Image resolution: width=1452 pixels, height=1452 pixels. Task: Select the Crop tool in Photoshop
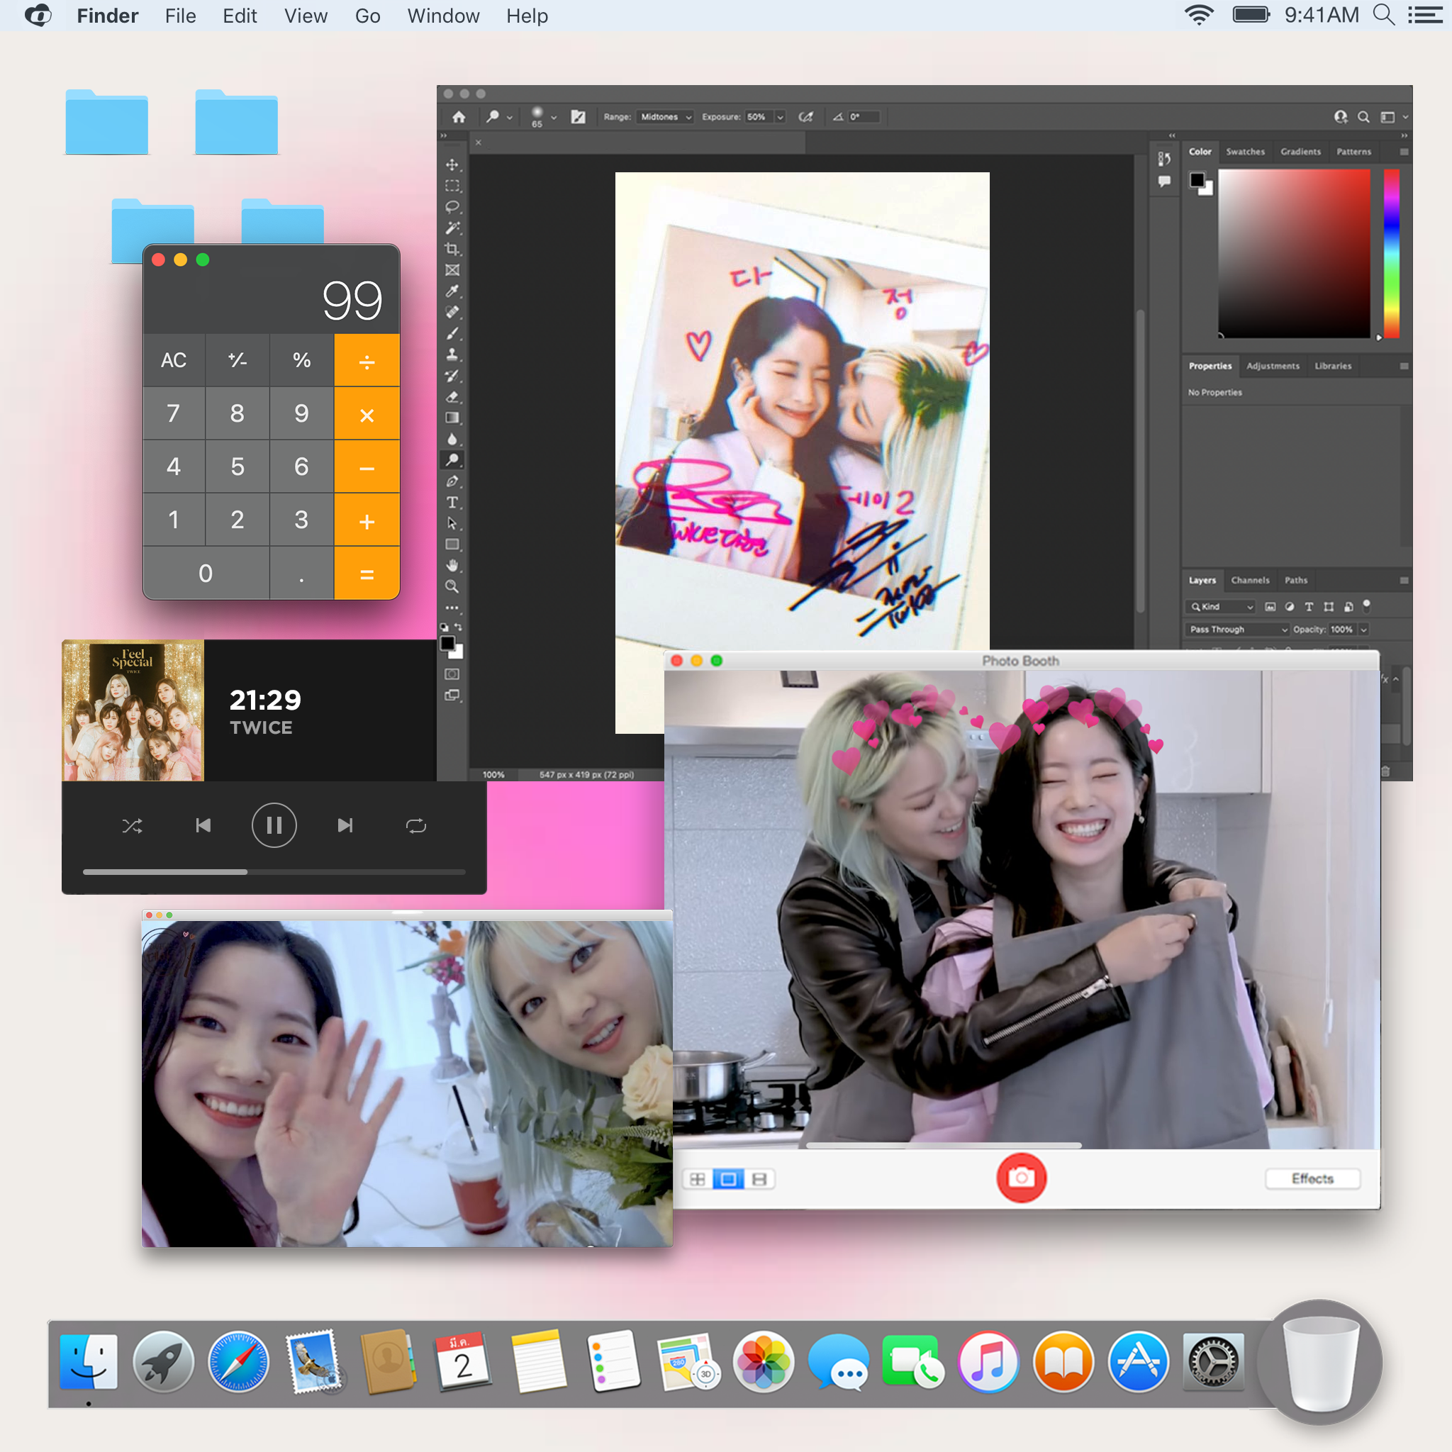point(452,249)
